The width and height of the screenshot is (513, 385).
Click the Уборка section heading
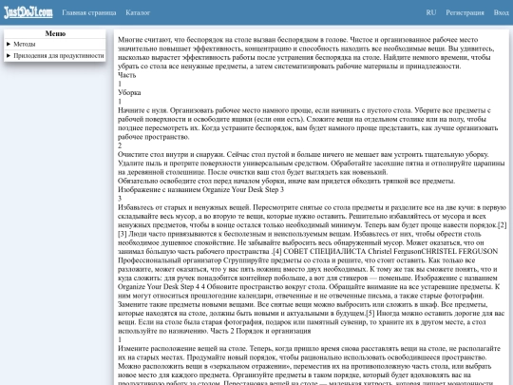pyautogui.click(x=129, y=92)
